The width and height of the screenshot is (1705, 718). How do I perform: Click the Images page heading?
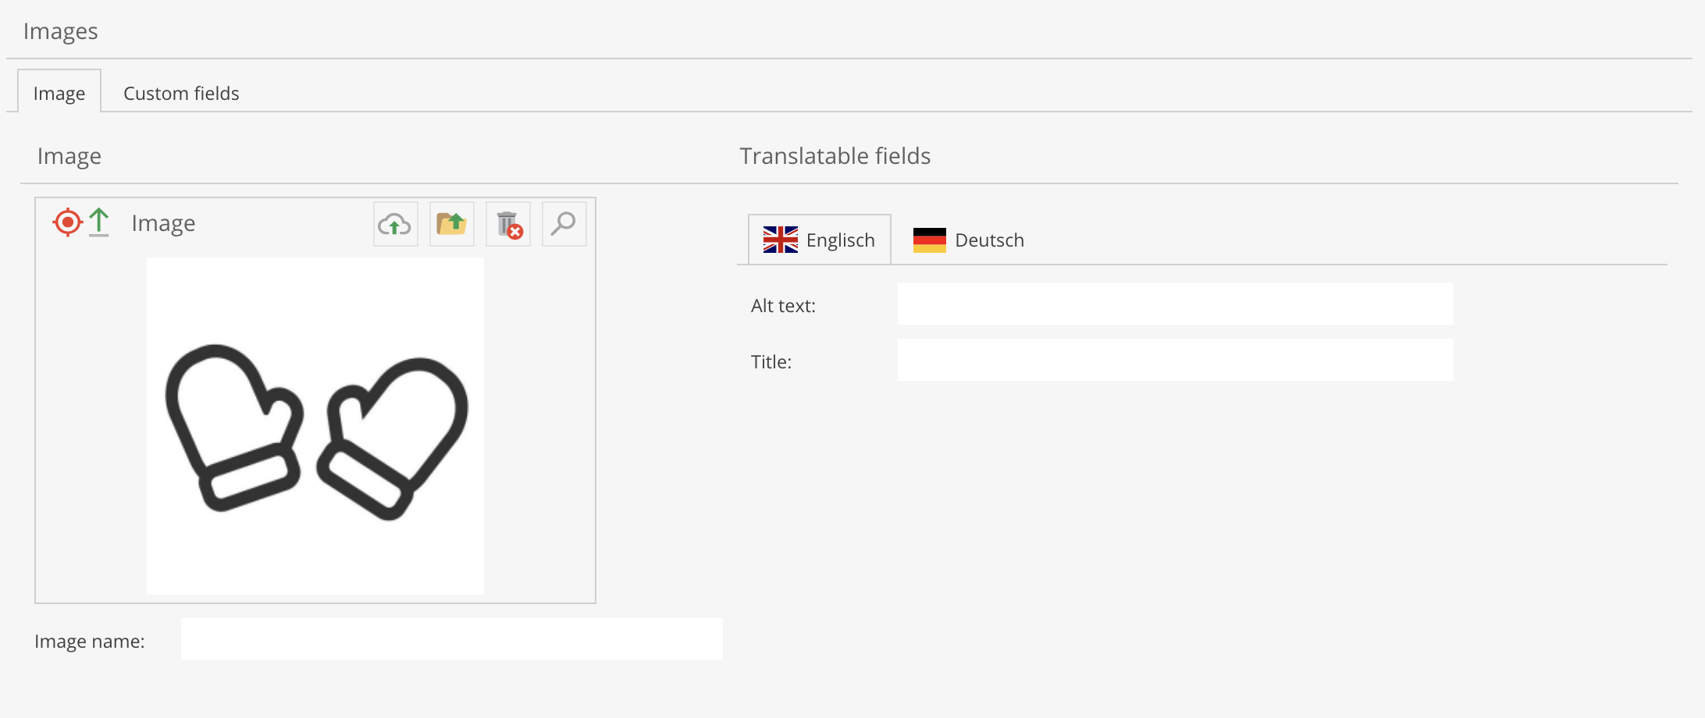click(x=61, y=31)
